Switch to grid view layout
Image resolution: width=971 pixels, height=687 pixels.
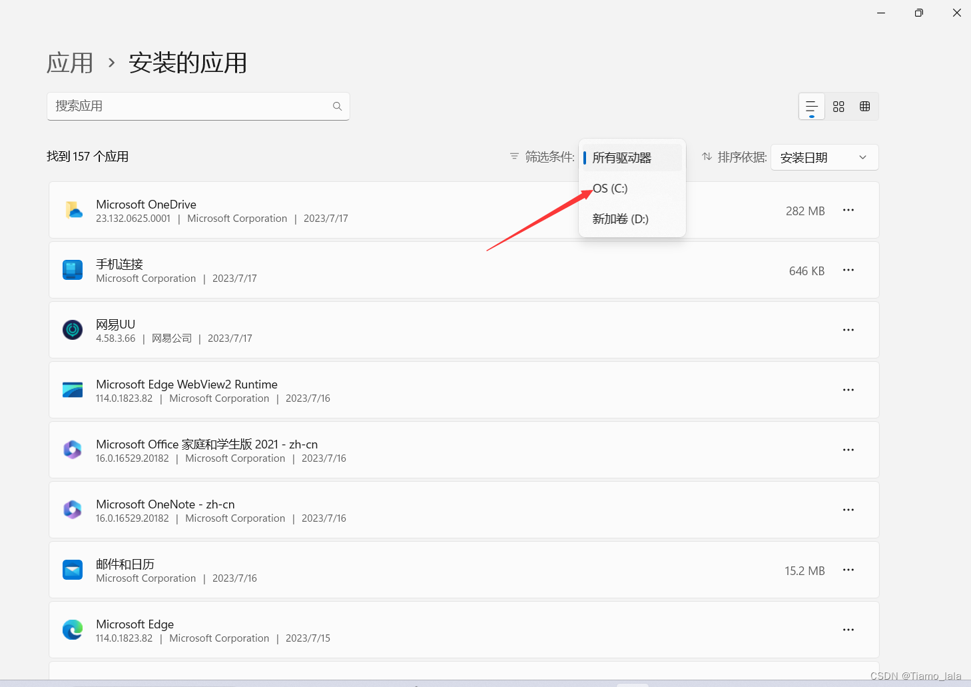point(838,107)
